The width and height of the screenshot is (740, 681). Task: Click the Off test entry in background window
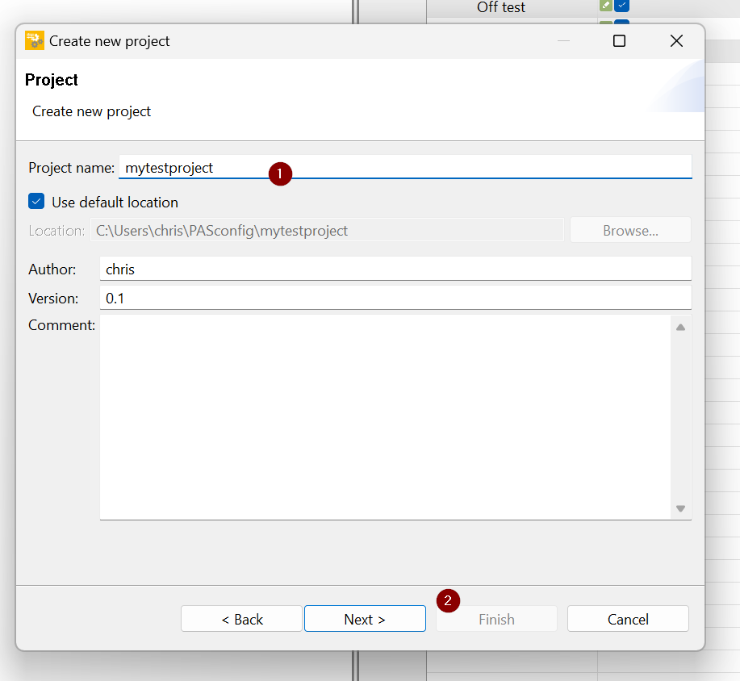(x=500, y=7)
